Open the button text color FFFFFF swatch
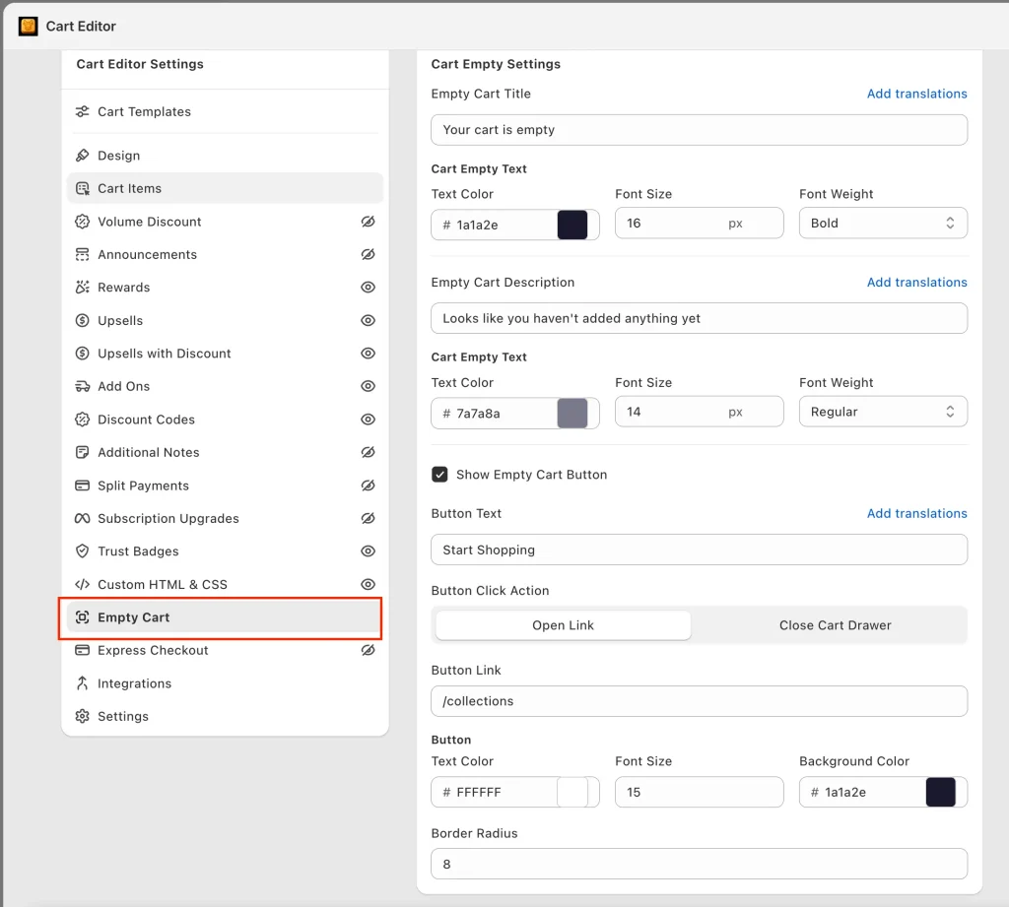Viewport: 1009px width, 907px height. coord(572,792)
